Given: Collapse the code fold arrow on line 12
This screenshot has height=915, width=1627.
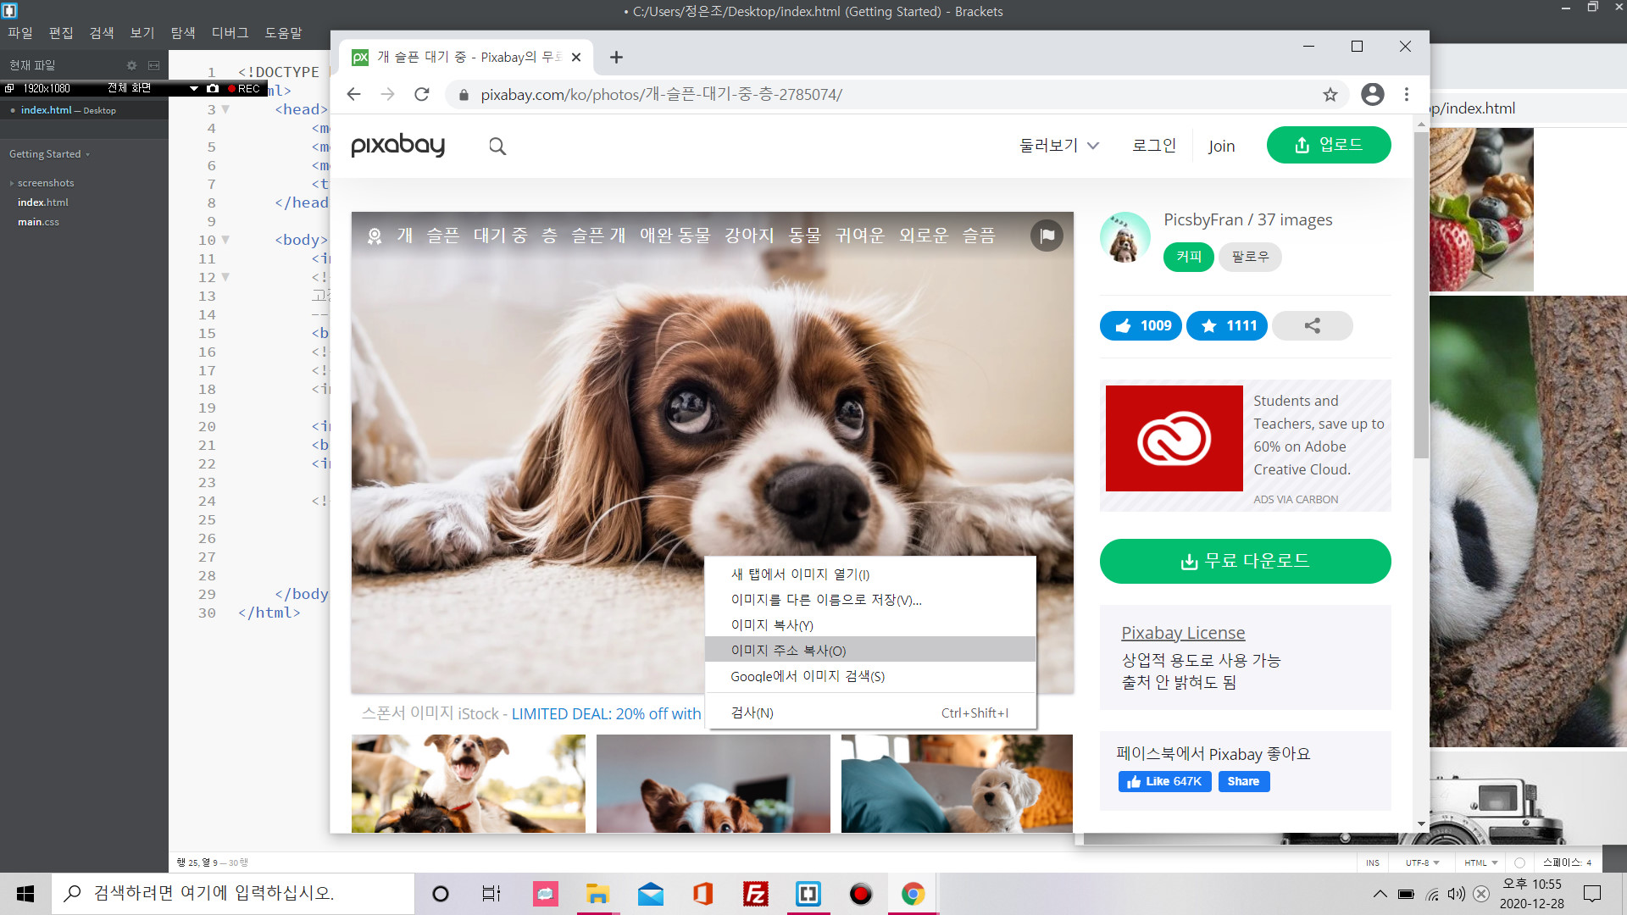Looking at the screenshot, I should 225,277.
